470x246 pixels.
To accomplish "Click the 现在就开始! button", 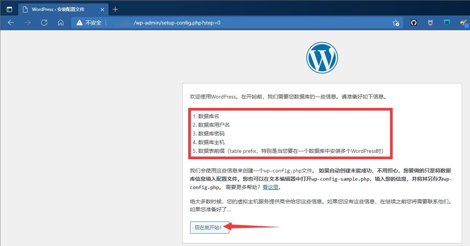I will coord(210,228).
